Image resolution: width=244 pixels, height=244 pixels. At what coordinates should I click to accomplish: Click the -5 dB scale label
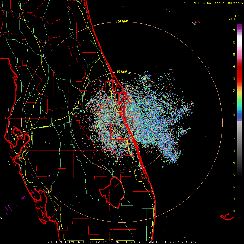point(233,175)
